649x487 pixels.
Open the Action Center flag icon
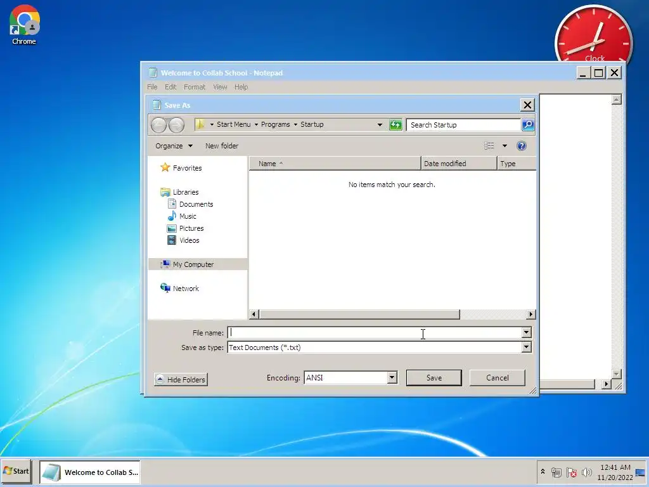pyautogui.click(x=572, y=472)
